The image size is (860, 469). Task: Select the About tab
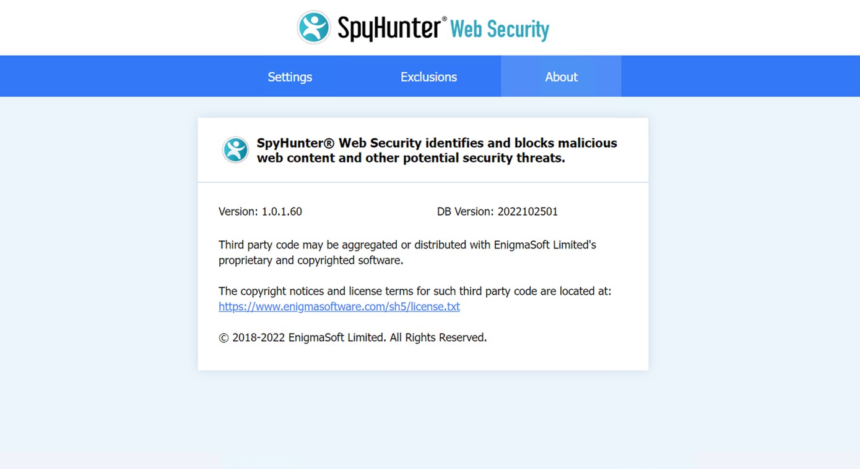(x=561, y=77)
